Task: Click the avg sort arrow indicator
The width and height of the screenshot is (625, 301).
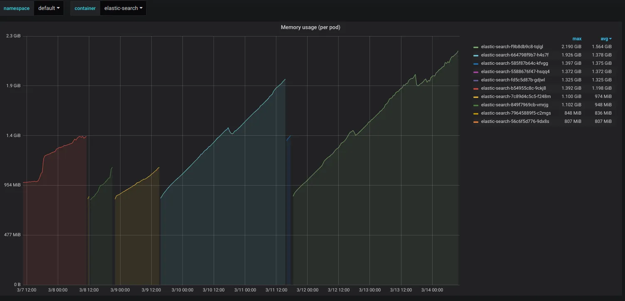Action: (x=610, y=39)
